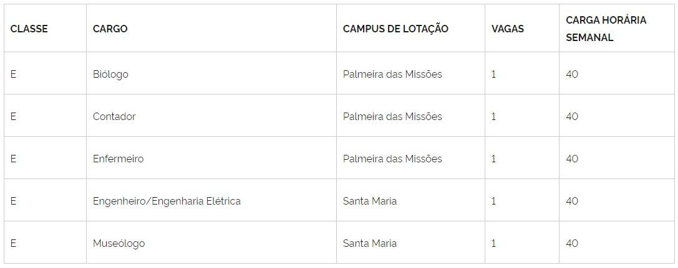Select Palmeira das Missões in Contador row

tap(392, 116)
